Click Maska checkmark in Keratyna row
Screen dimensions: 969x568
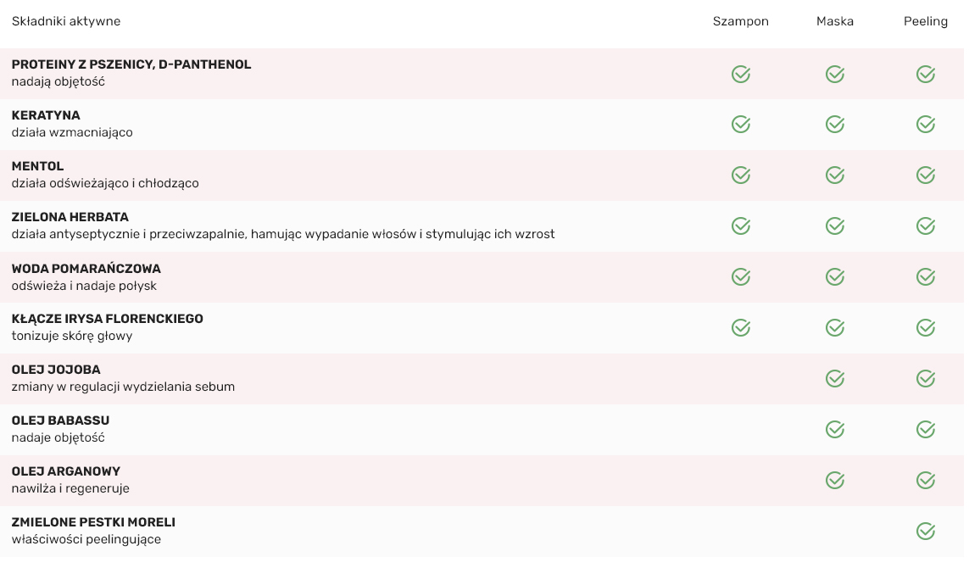click(x=835, y=125)
